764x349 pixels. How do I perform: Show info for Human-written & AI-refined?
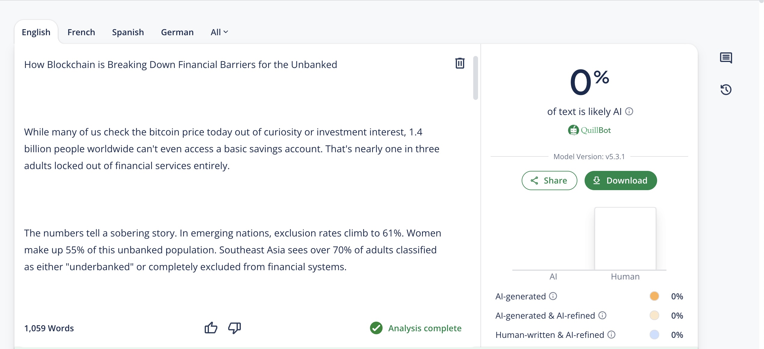point(611,335)
